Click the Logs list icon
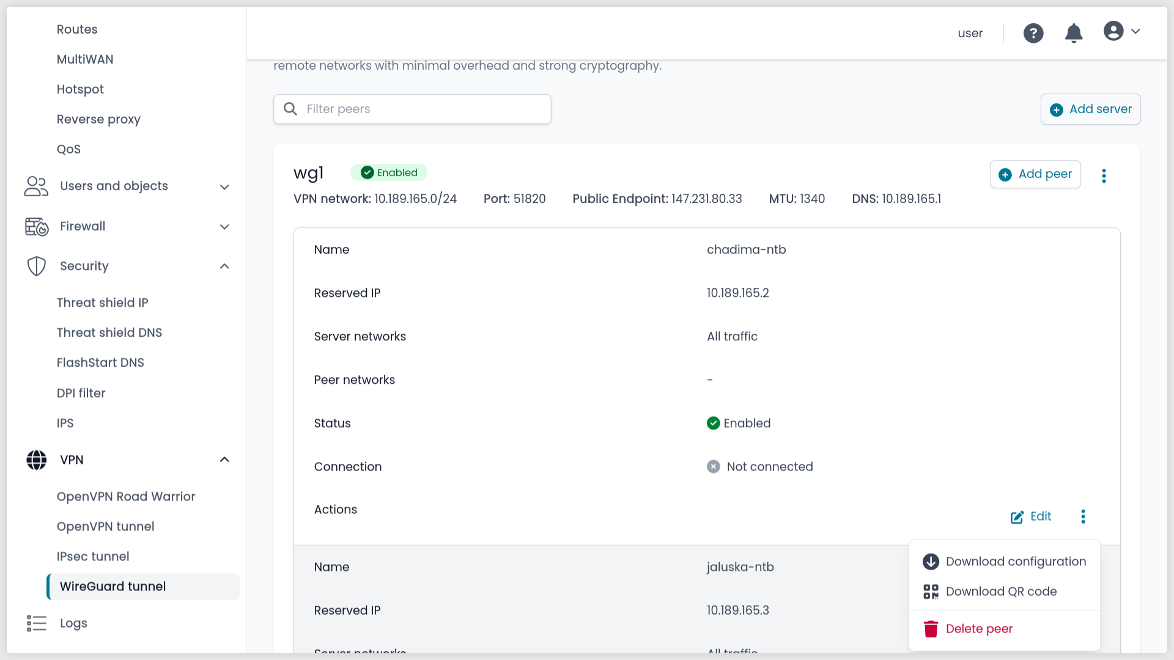Screen dimensions: 1174x660 (37, 623)
